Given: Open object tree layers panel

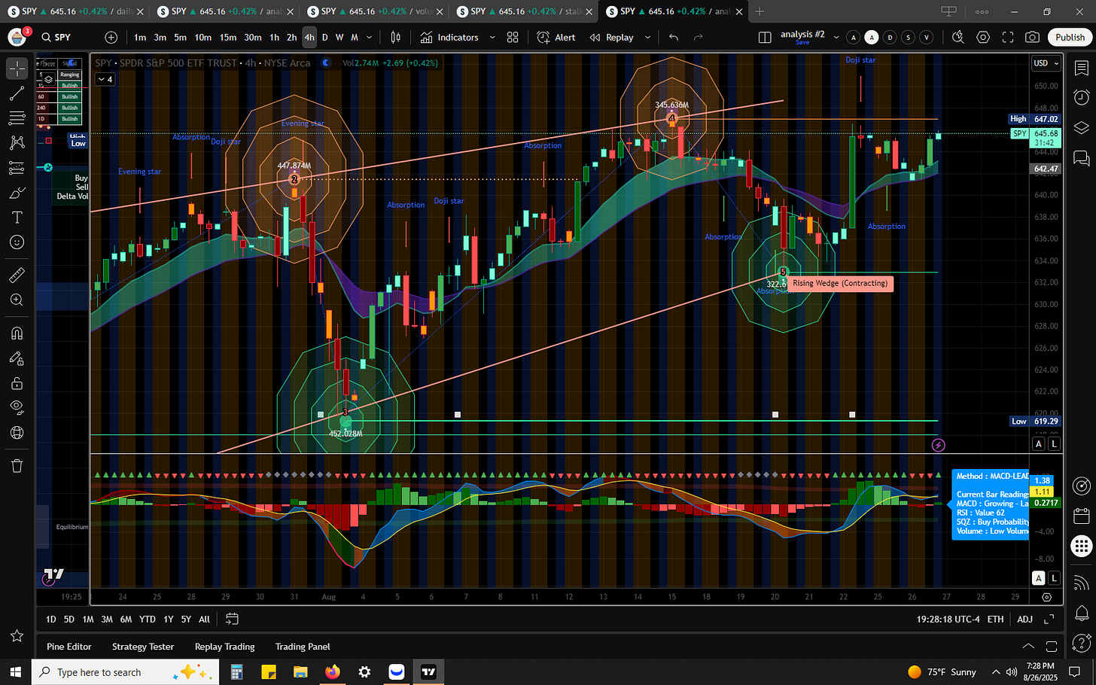Looking at the screenshot, I should (x=1081, y=128).
